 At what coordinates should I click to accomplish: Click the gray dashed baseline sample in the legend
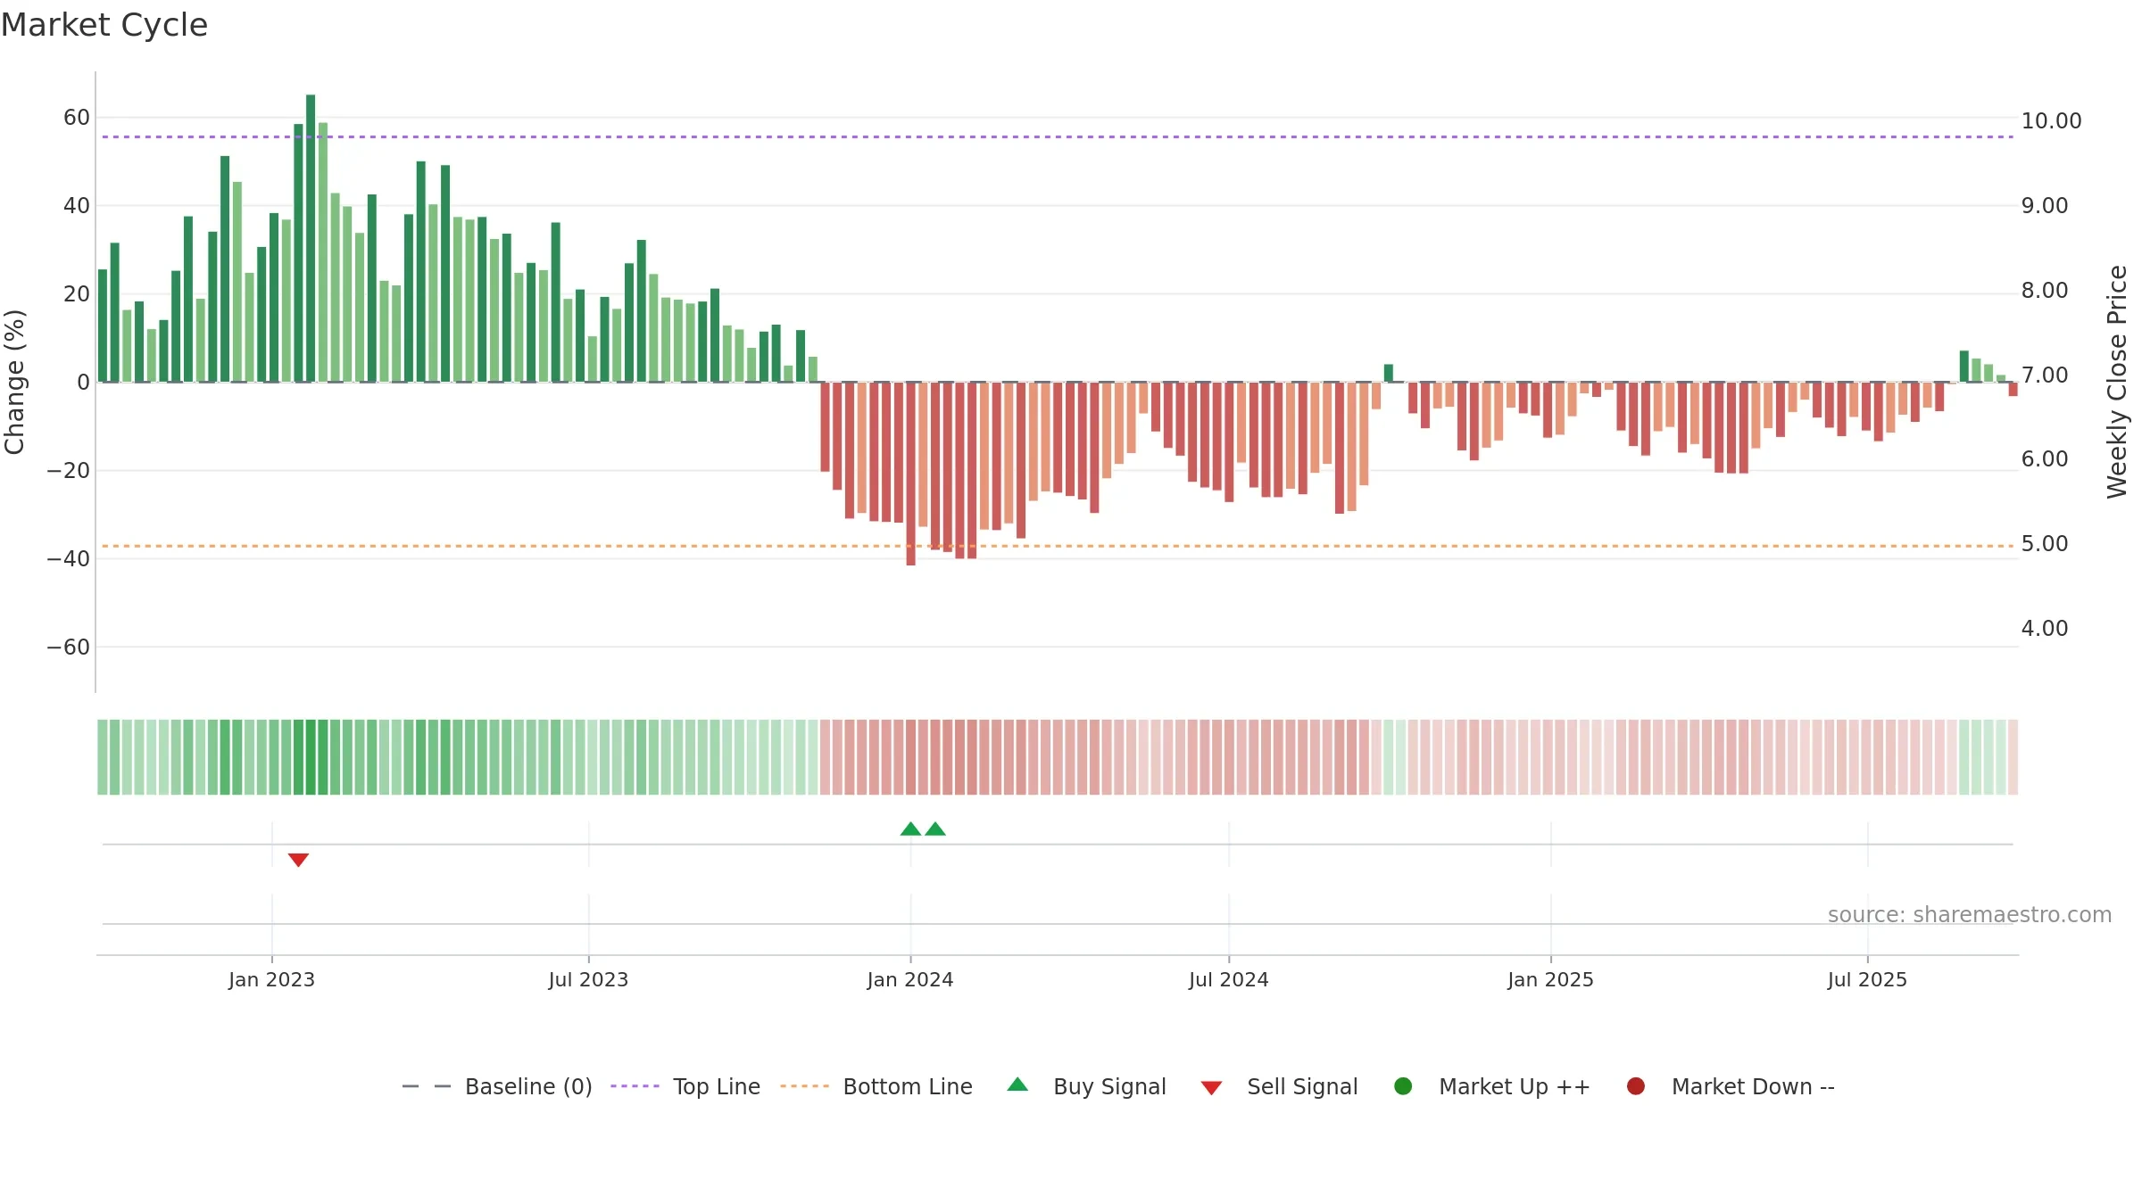click(427, 1086)
